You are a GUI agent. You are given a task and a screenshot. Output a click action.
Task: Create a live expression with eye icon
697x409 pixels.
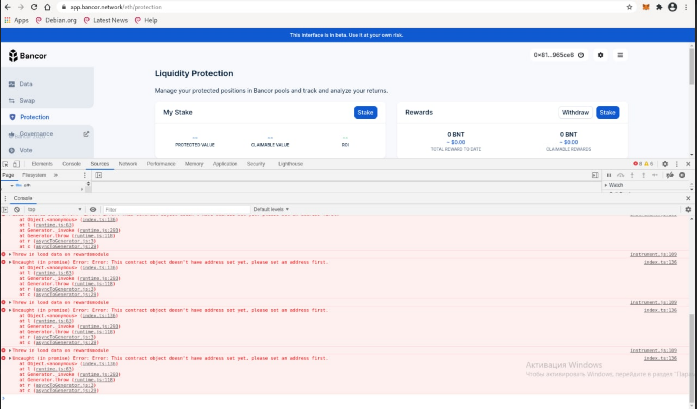[x=93, y=209]
